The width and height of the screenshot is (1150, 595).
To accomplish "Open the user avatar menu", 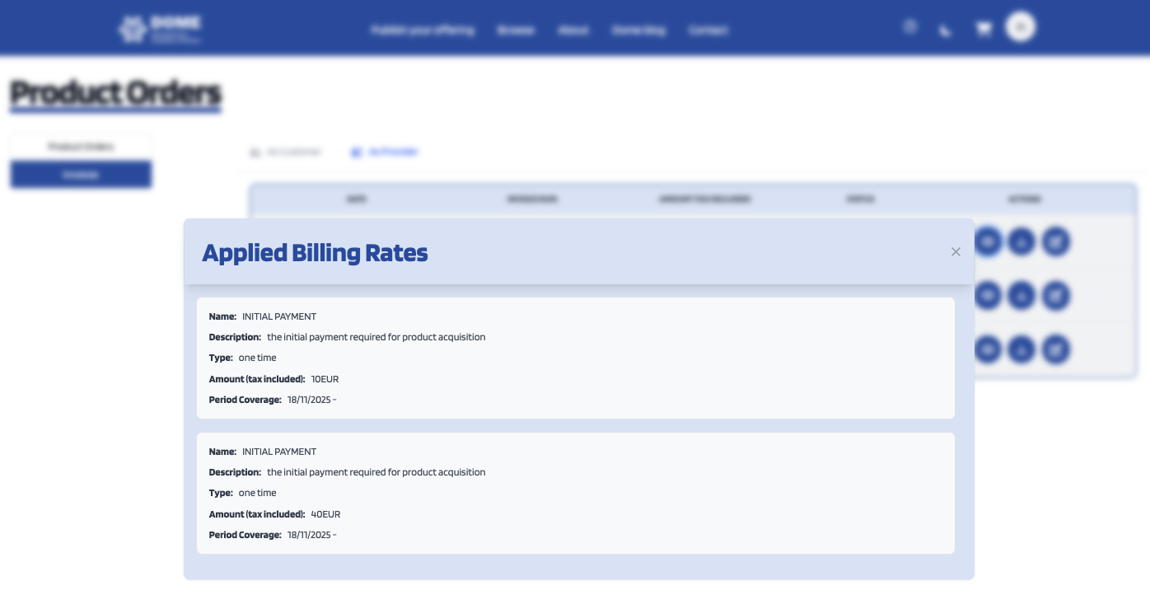I will (1021, 27).
